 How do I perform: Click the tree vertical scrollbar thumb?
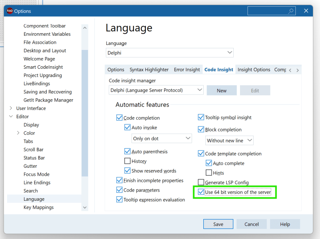pyautogui.click(x=85, y=113)
